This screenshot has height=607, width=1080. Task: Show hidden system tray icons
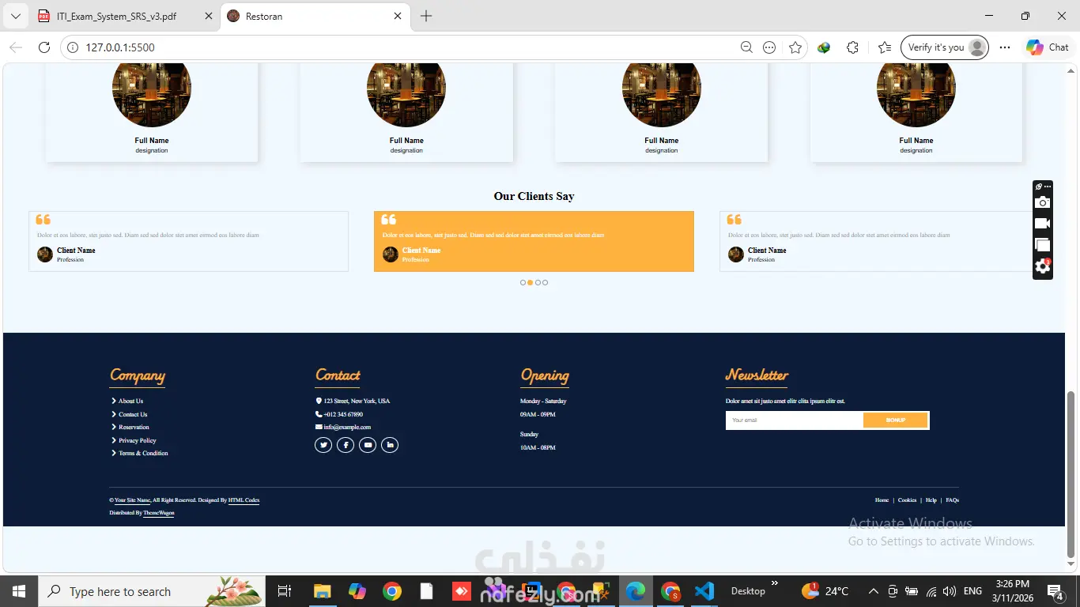tap(873, 591)
